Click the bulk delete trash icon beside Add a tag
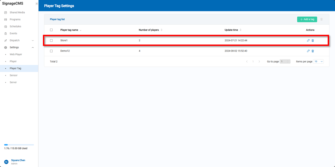The width and height of the screenshot is (335, 167). (321, 19)
